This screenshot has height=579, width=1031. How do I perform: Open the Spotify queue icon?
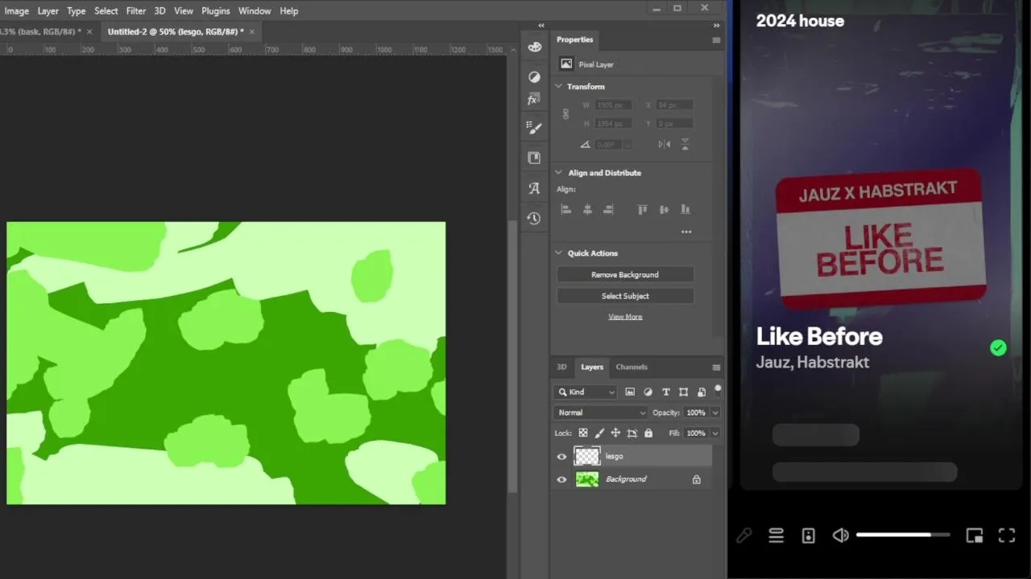(776, 536)
